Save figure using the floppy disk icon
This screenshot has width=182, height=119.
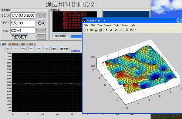pos(96,30)
